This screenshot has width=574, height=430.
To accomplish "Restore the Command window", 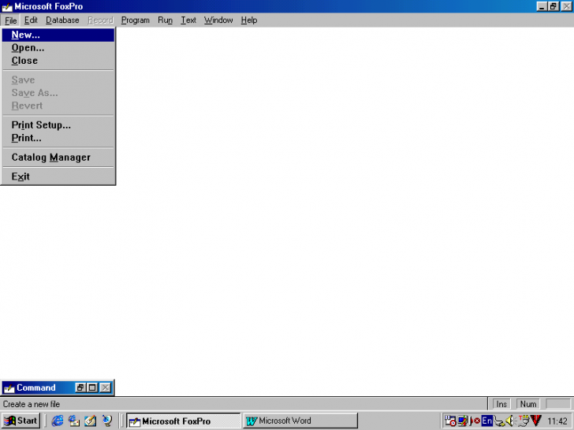I will [80, 387].
